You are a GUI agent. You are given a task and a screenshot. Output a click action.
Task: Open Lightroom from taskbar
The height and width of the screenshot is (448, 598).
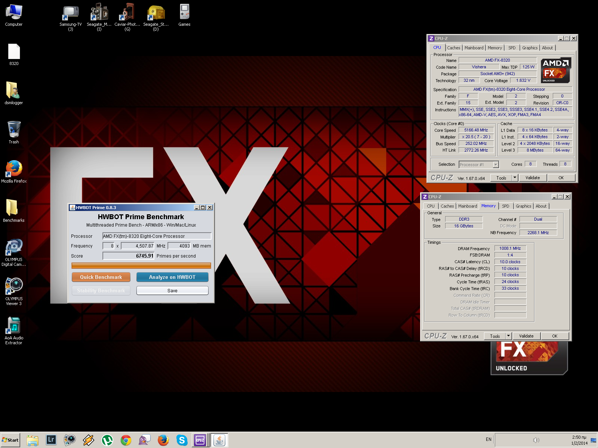coord(51,440)
